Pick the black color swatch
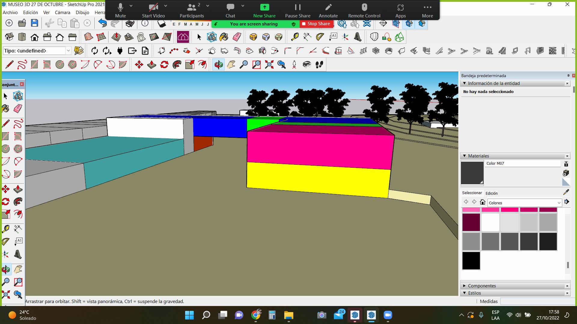 471,261
